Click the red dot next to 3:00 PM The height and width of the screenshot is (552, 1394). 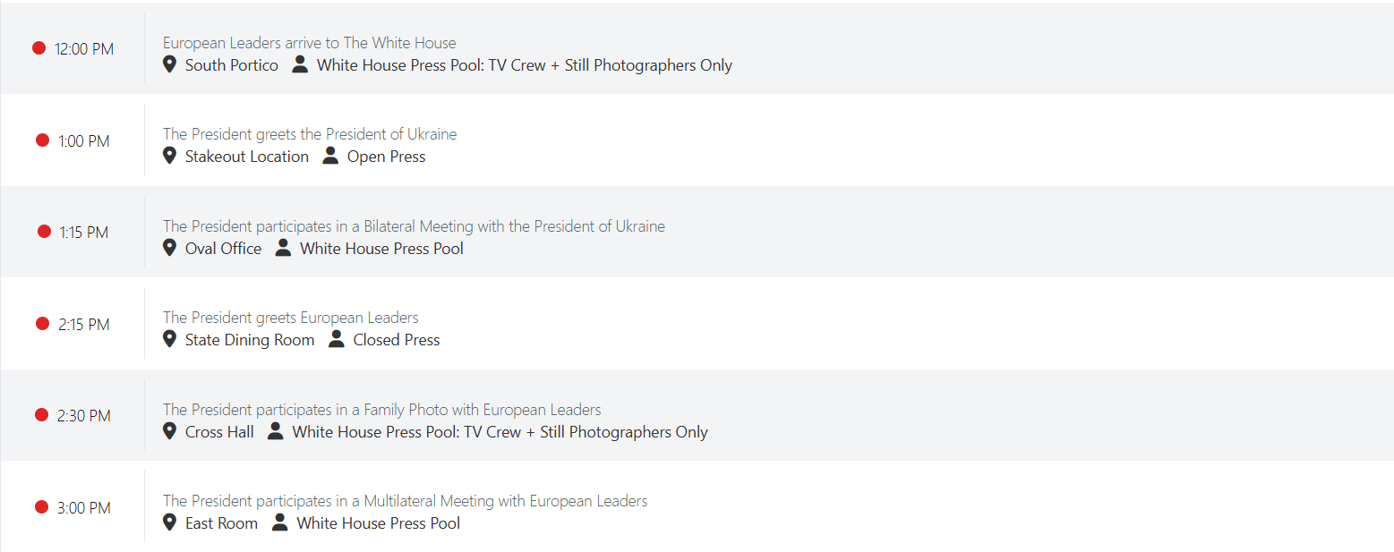point(41,507)
